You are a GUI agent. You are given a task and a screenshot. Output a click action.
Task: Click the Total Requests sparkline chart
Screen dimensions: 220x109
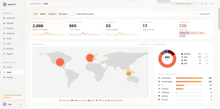(49, 34)
